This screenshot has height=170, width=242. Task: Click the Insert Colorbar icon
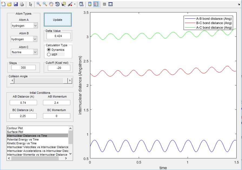coord(90,4)
